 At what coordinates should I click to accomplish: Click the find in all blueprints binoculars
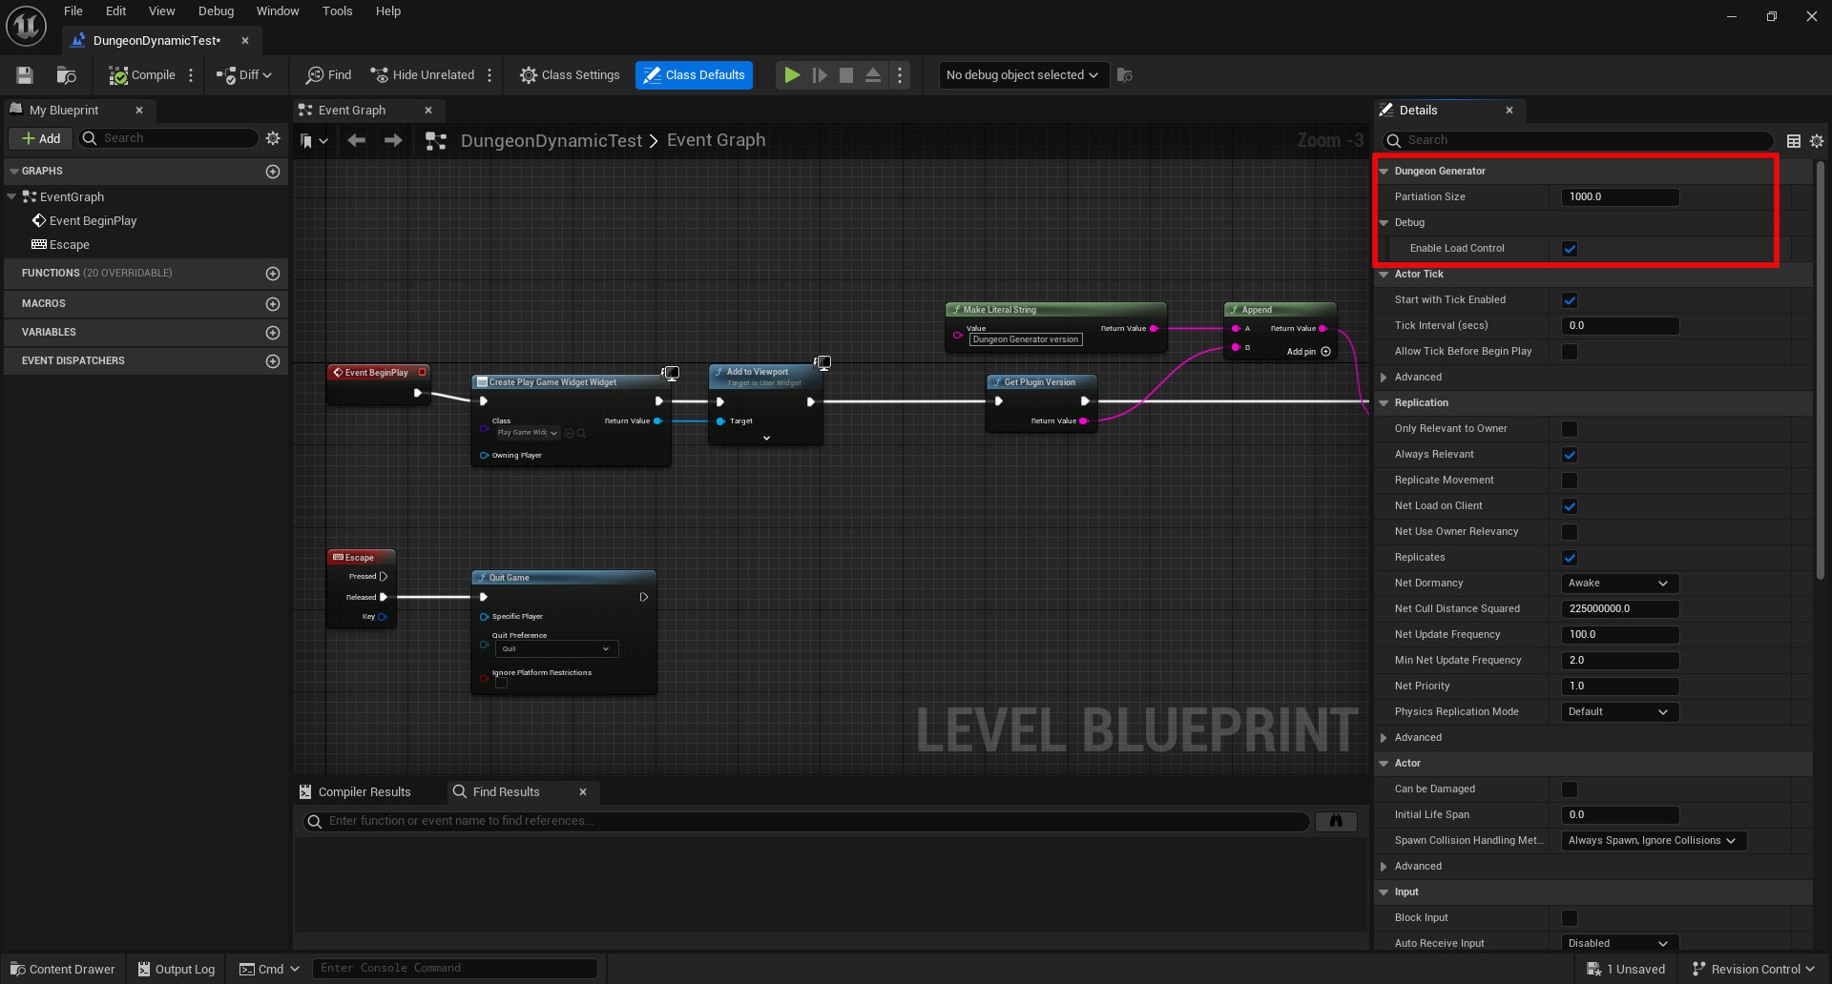point(1336,821)
